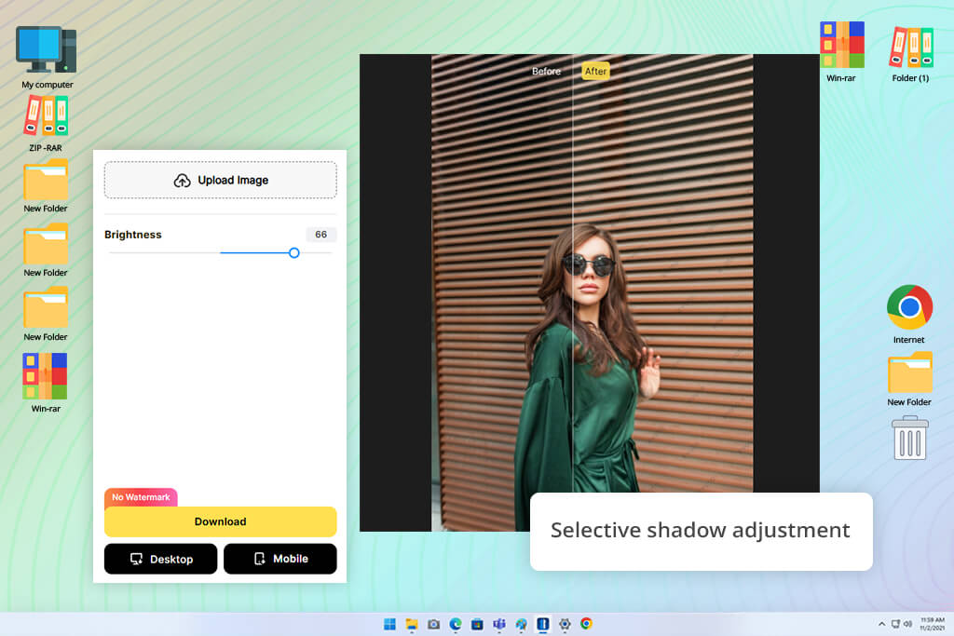Open the Recycle Bin trash can icon
The width and height of the screenshot is (954, 636).
[x=909, y=438]
